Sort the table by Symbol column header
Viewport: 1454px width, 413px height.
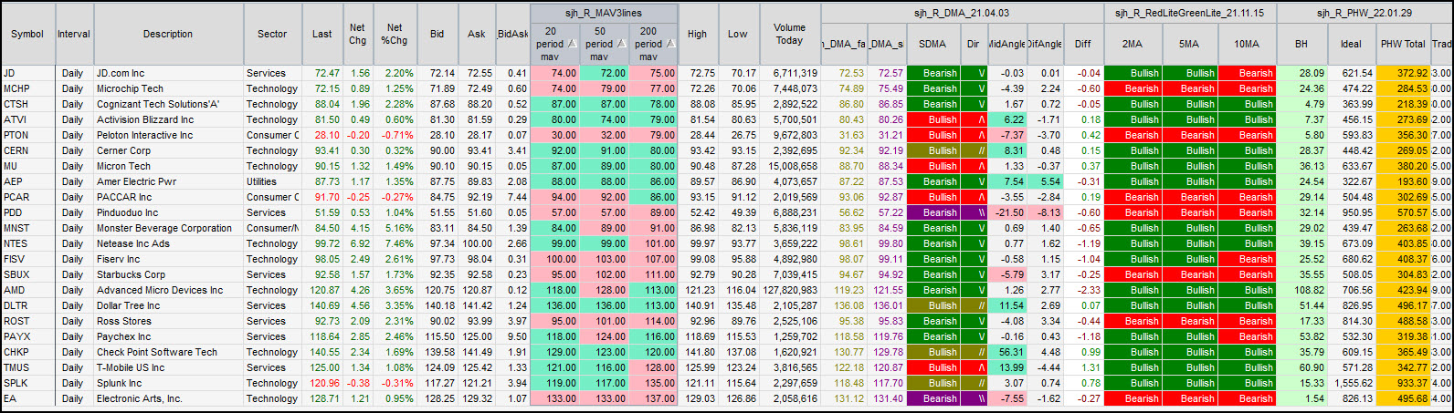(x=27, y=34)
